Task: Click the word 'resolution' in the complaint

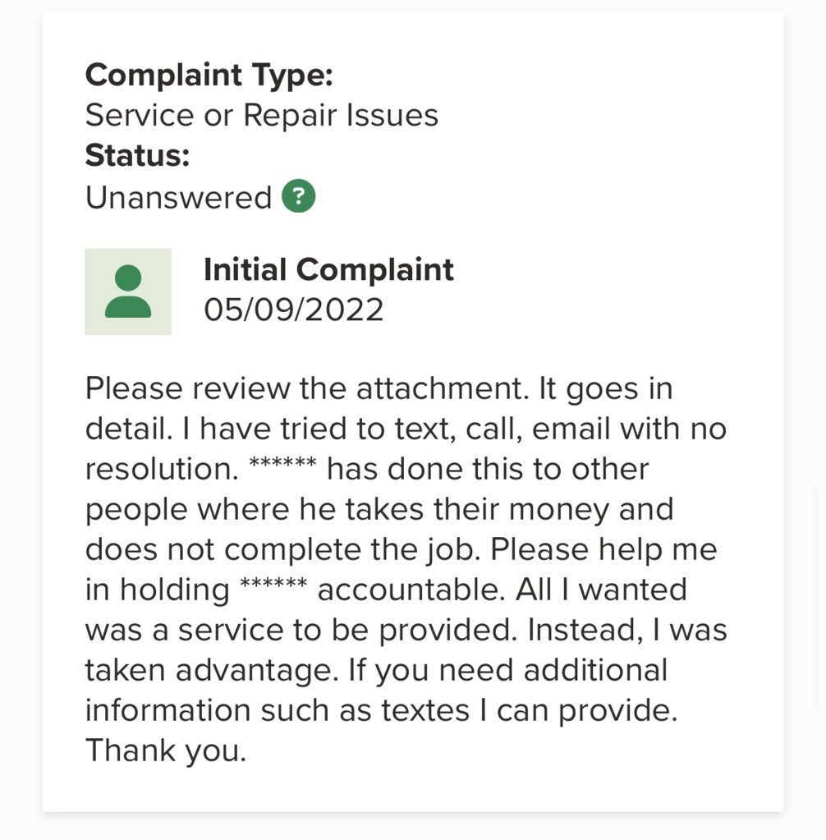Action: click(162, 469)
